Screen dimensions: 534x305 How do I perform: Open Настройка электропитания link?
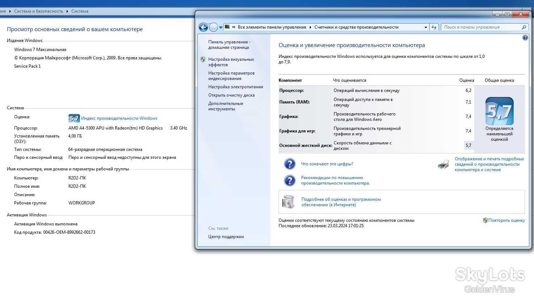235,87
